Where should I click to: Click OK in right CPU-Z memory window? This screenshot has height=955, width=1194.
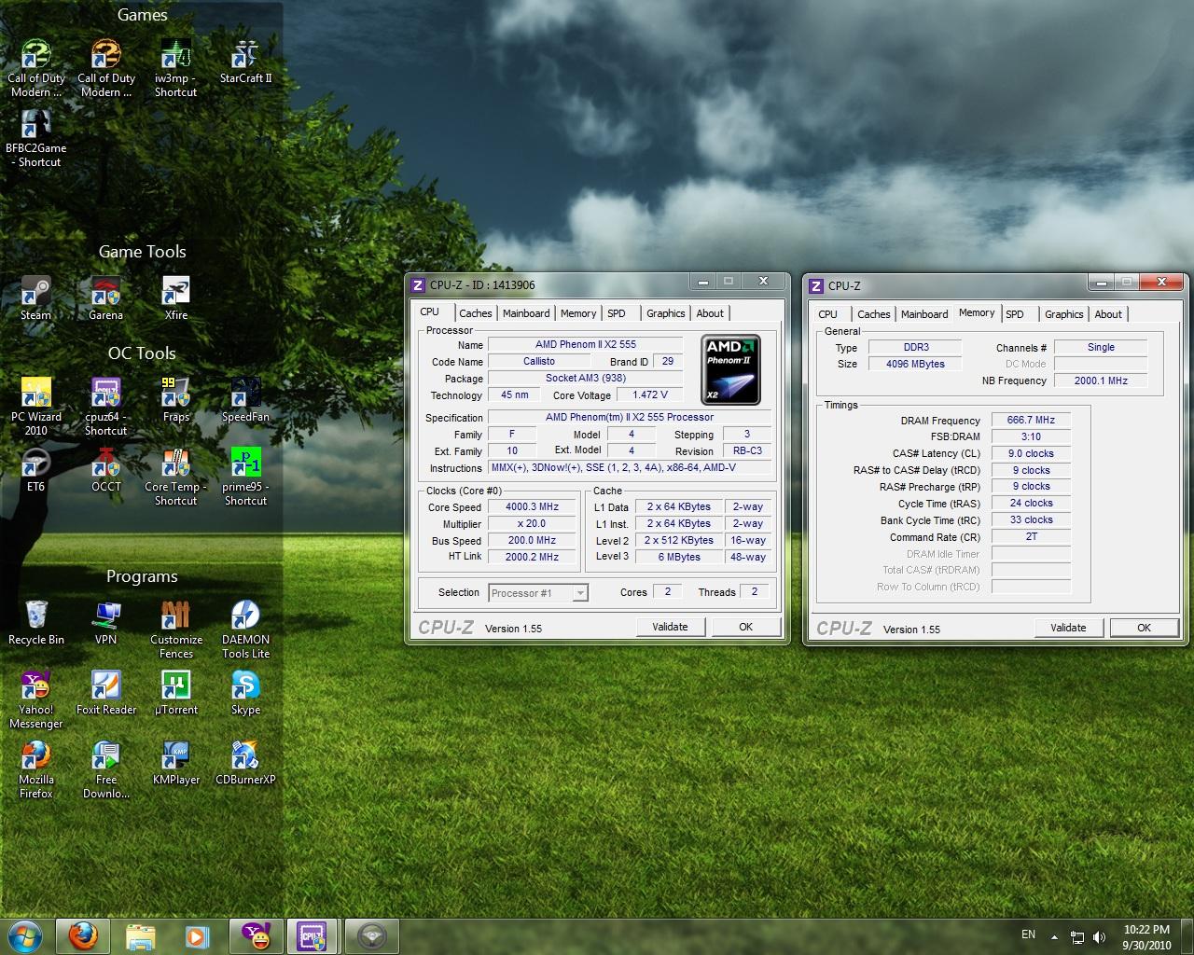pyautogui.click(x=1144, y=628)
